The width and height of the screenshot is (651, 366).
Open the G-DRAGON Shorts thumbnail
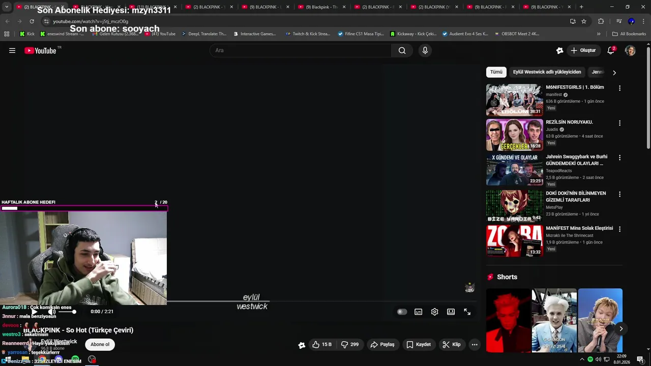554,320
